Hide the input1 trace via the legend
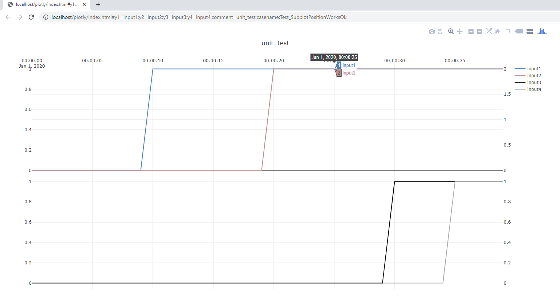Image resolution: width=560 pixels, height=308 pixels. pos(534,68)
